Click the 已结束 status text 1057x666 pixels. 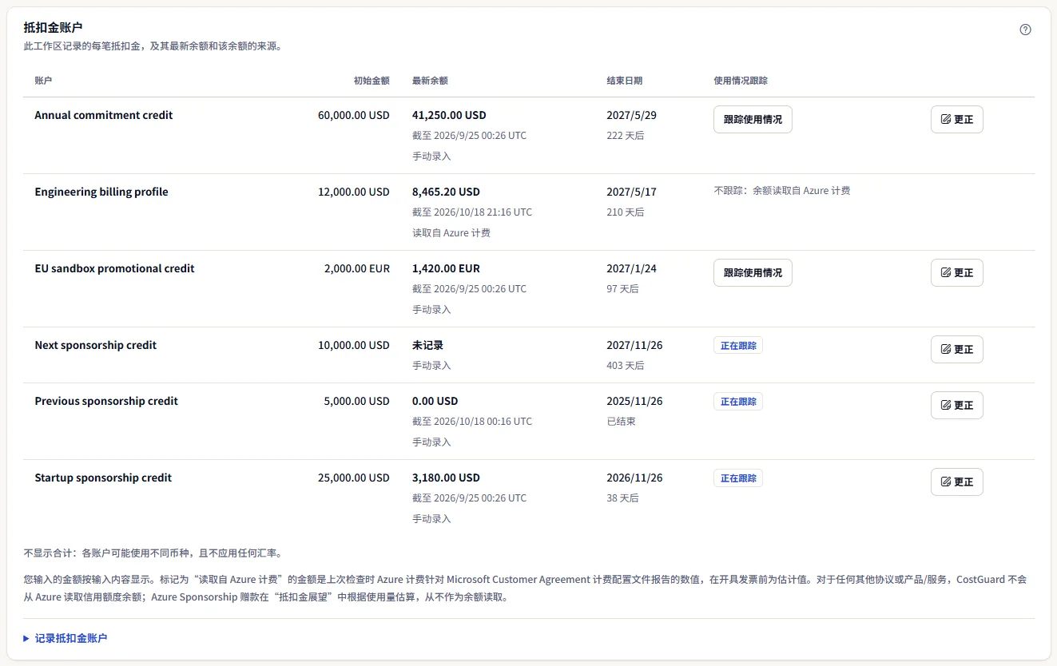coord(622,421)
